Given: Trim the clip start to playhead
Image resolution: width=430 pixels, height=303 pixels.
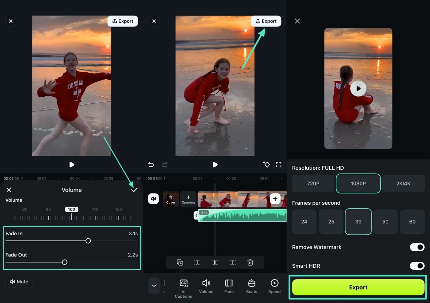Looking at the screenshot, I should 197,263.
